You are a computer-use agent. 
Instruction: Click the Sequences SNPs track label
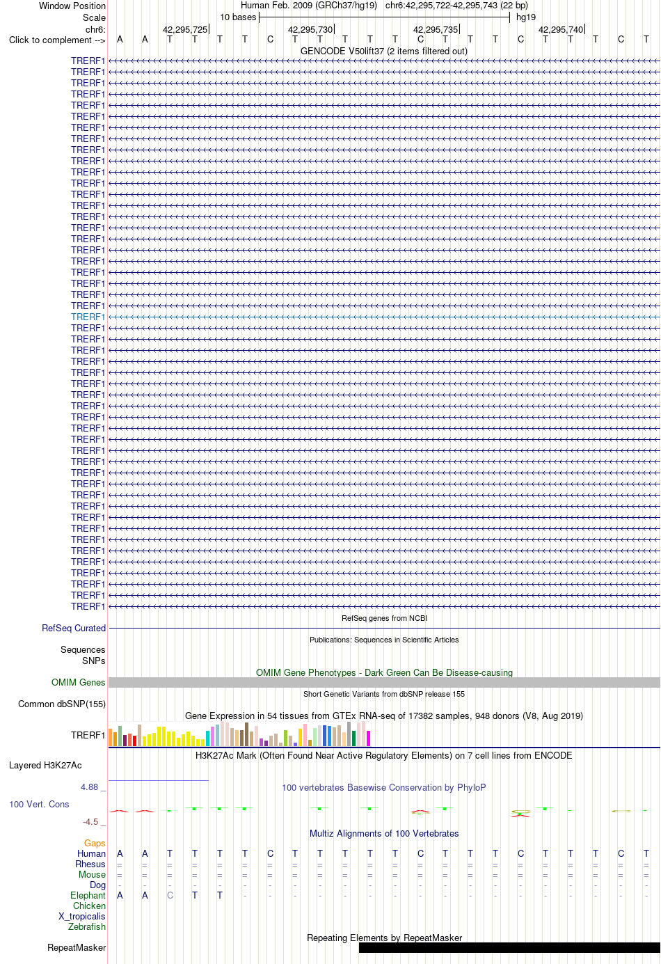tap(83, 655)
